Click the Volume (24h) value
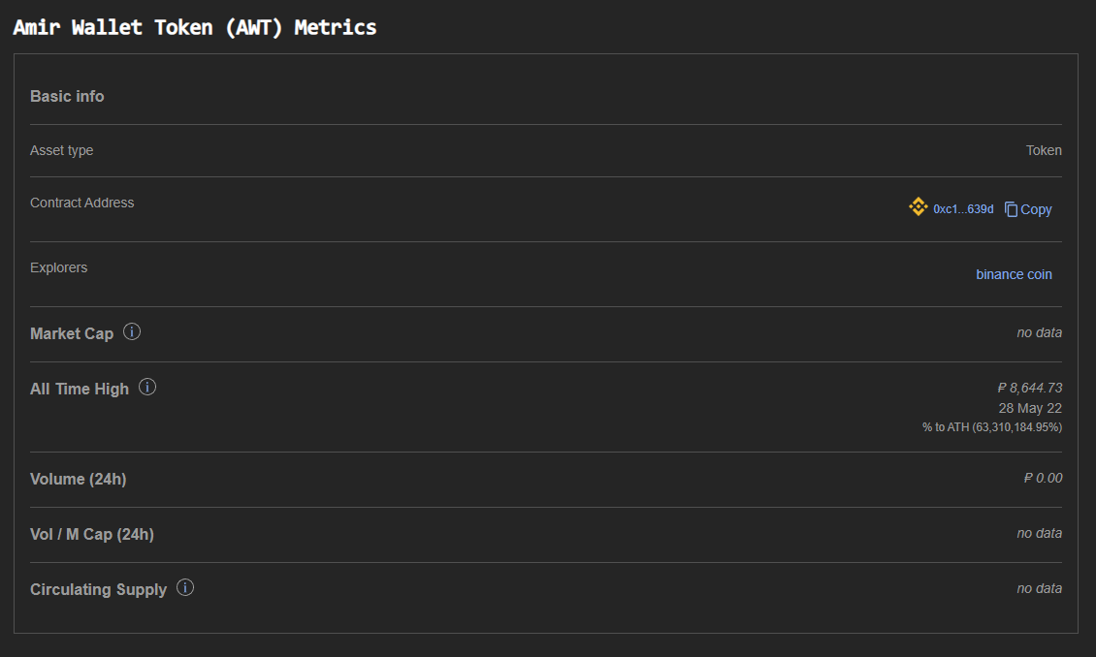1096x657 pixels. [x=1043, y=478]
